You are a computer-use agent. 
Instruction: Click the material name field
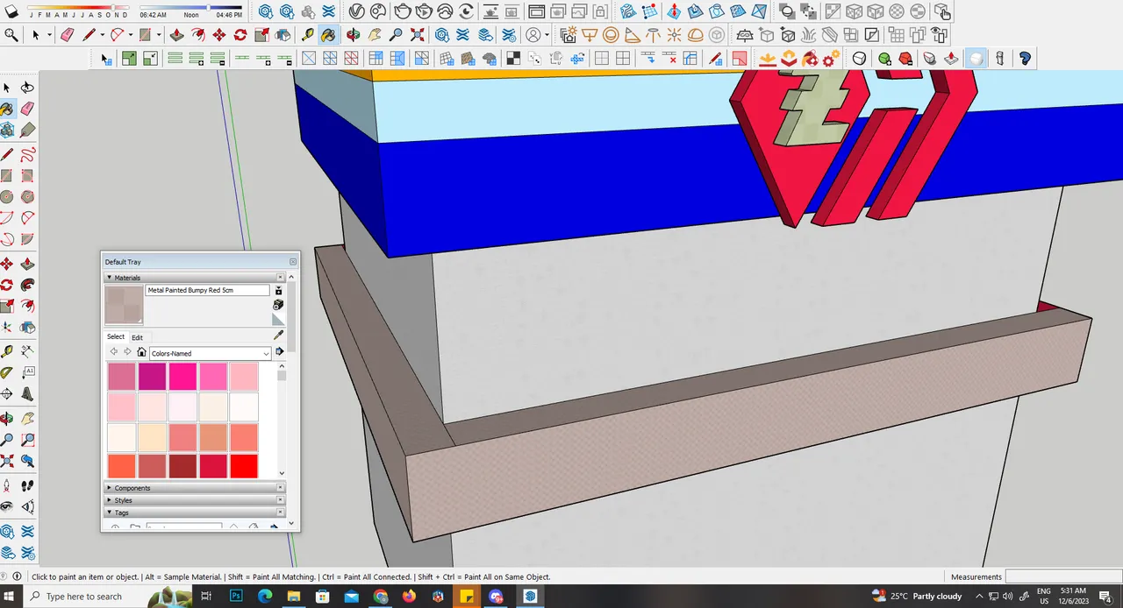208,290
